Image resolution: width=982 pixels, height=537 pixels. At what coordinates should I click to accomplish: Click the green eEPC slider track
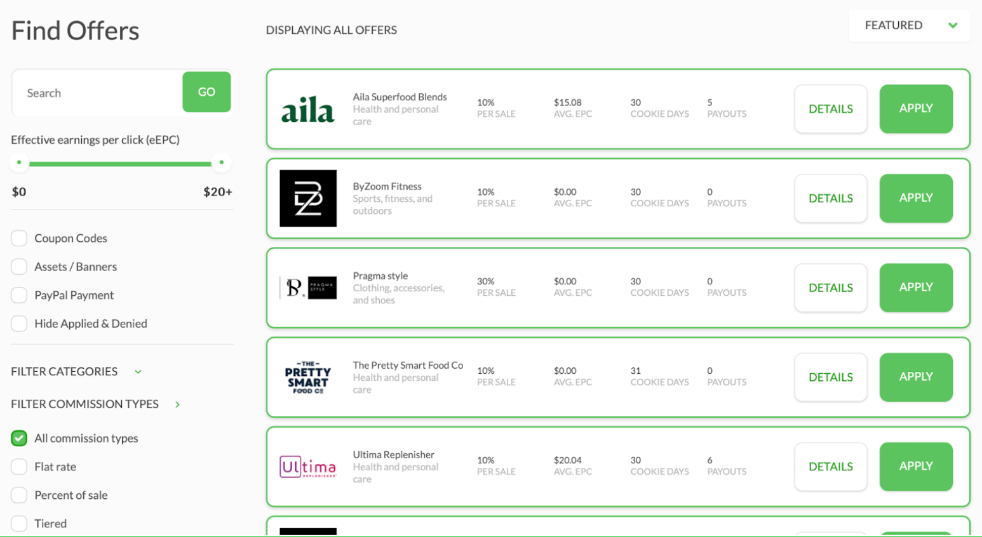coord(120,164)
